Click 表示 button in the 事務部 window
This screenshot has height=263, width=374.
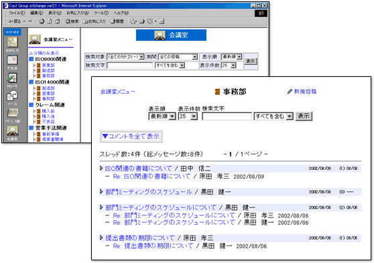tap(304, 116)
